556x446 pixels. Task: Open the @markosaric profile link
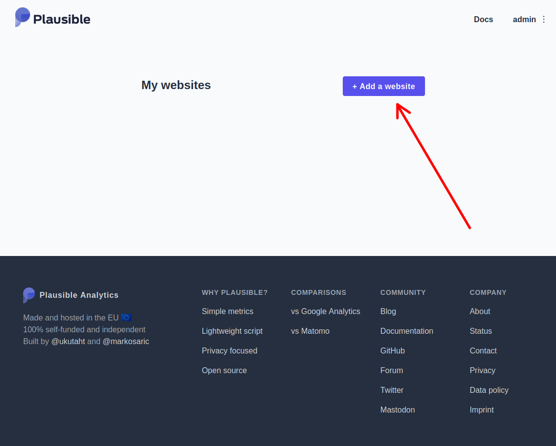coord(126,341)
